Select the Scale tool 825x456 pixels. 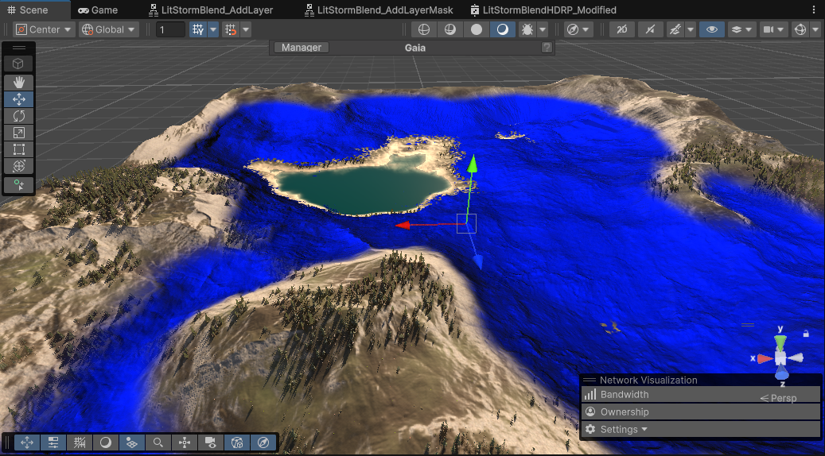19,133
